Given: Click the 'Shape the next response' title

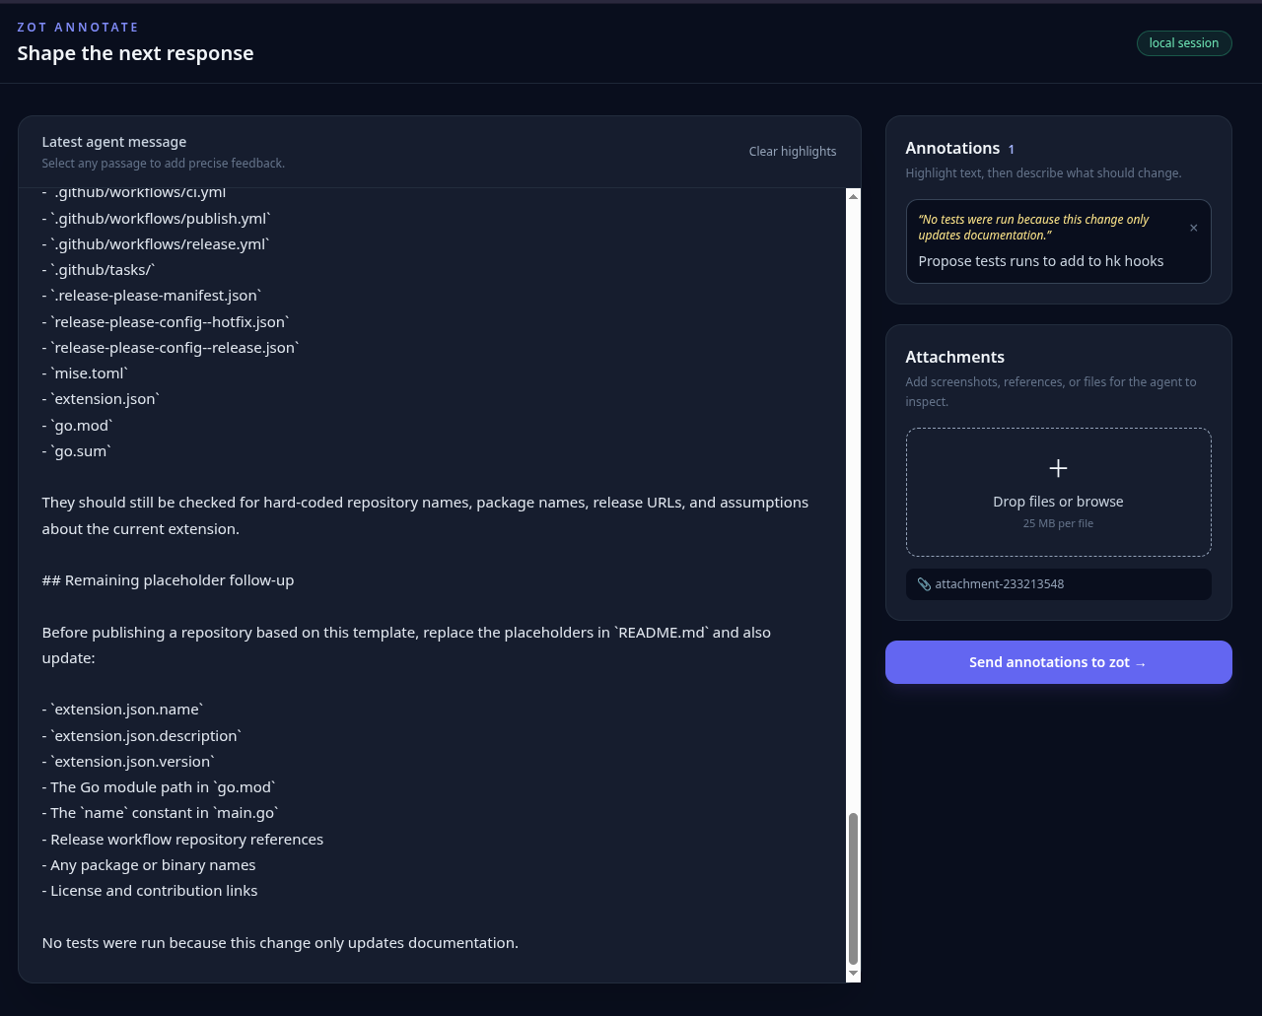Looking at the screenshot, I should click(x=135, y=53).
